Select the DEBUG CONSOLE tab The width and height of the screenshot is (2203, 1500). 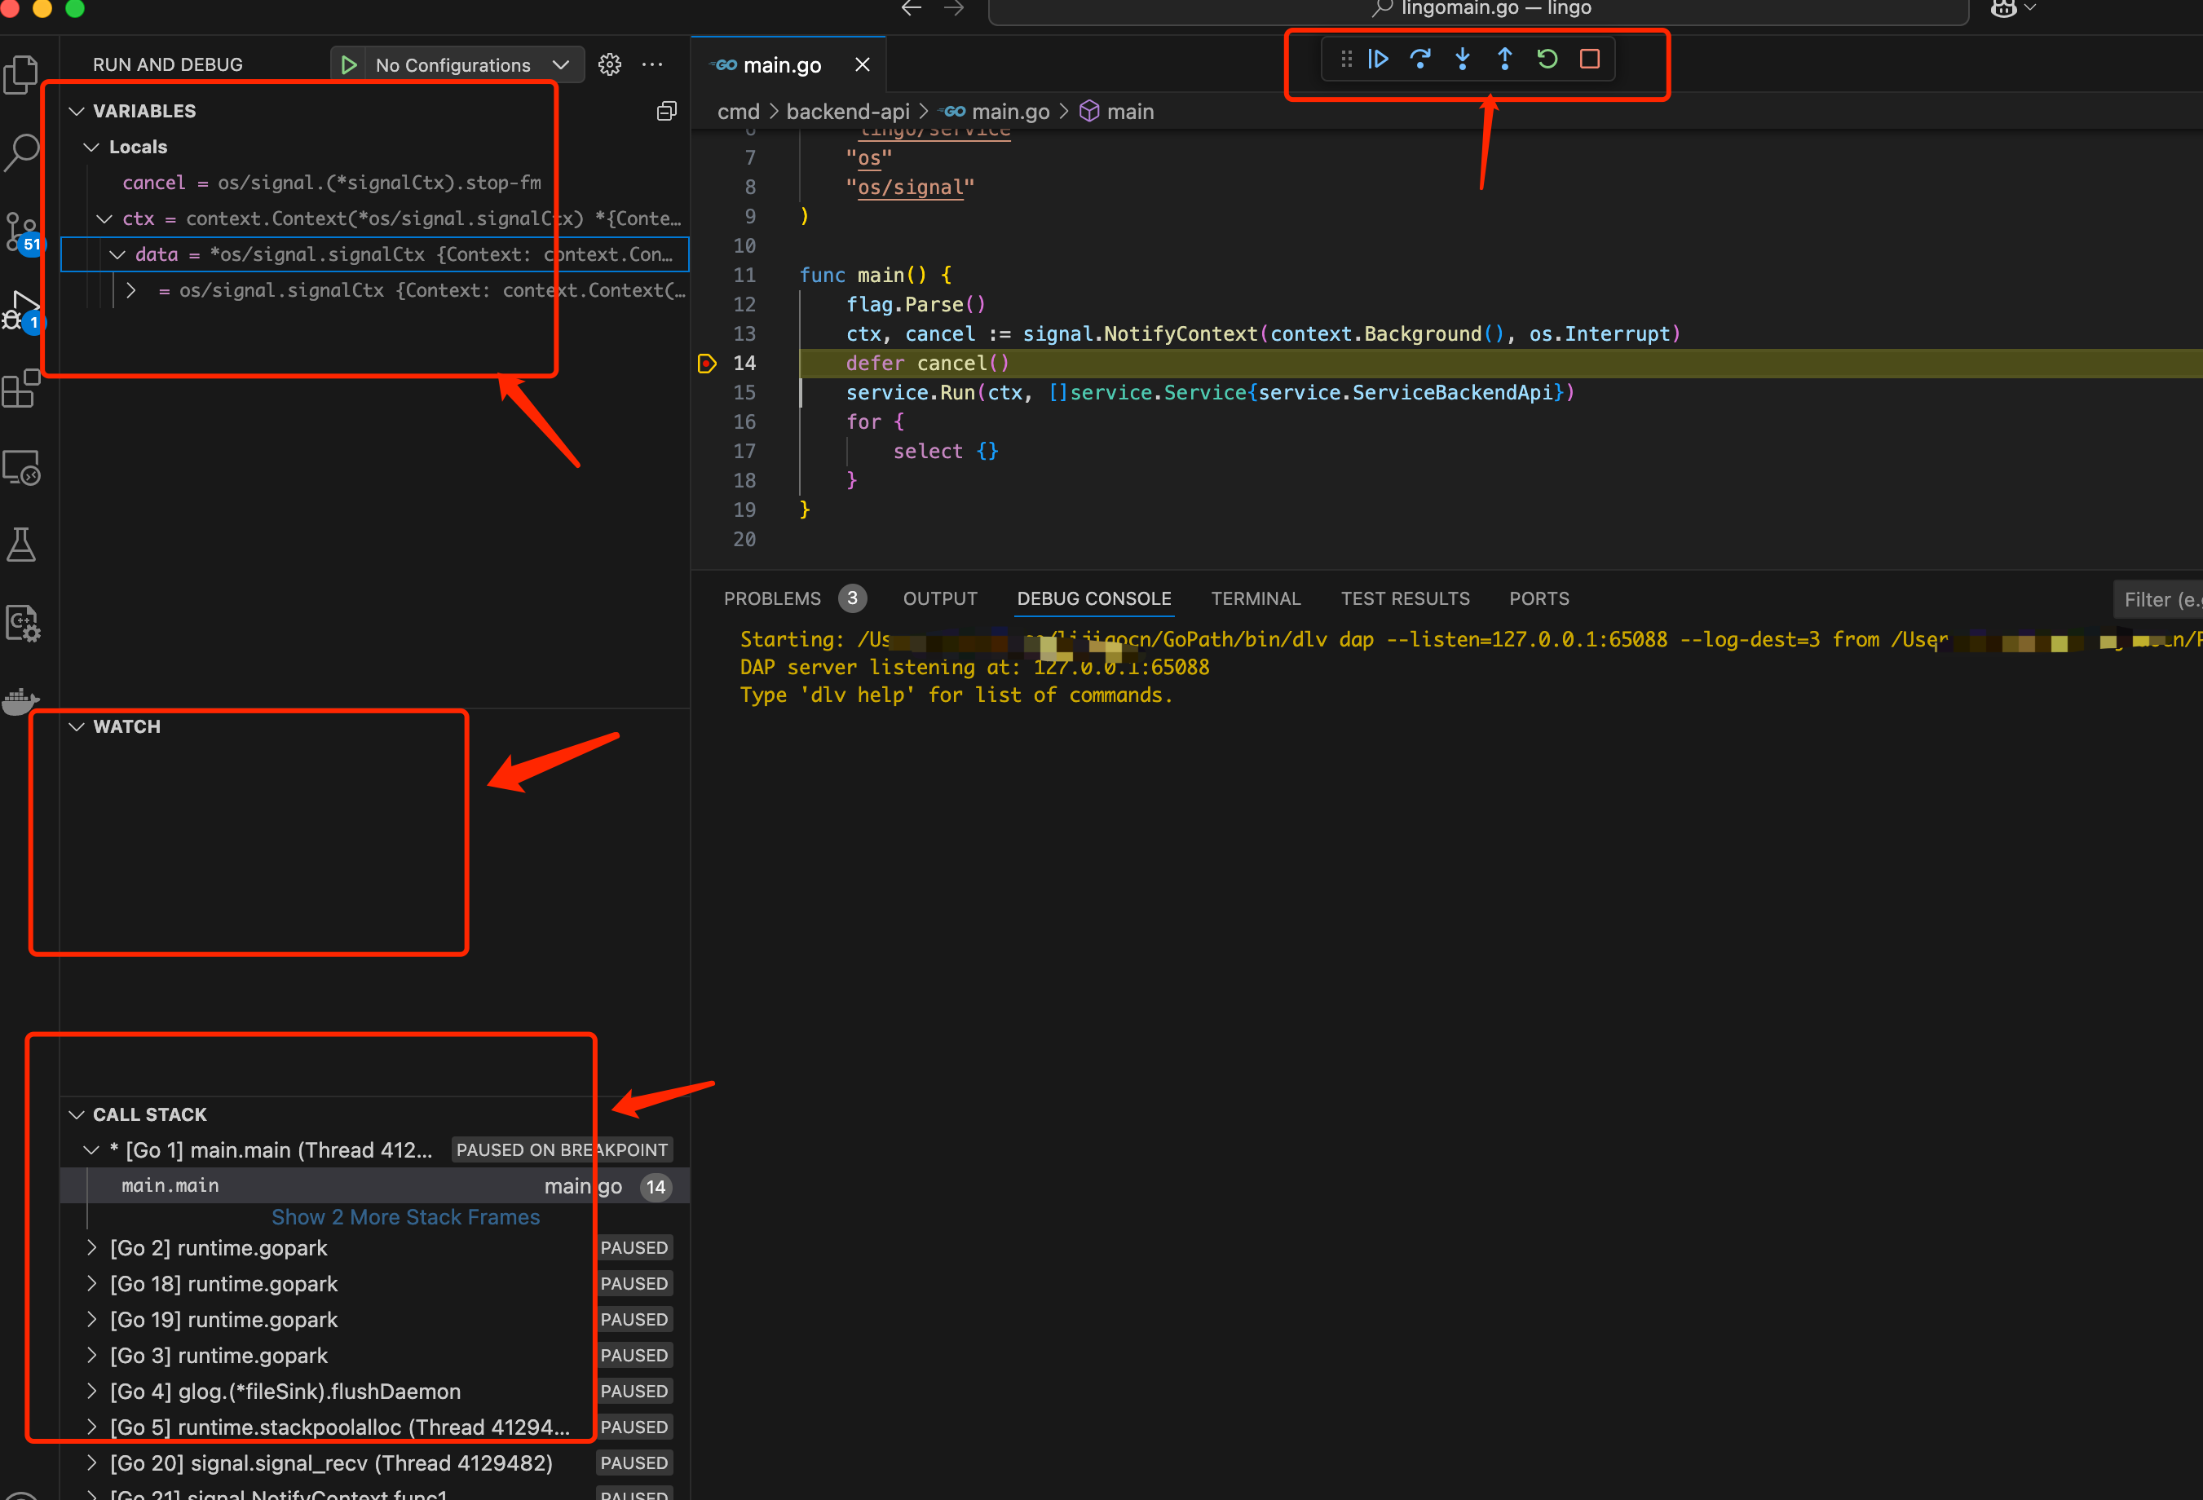click(x=1095, y=598)
